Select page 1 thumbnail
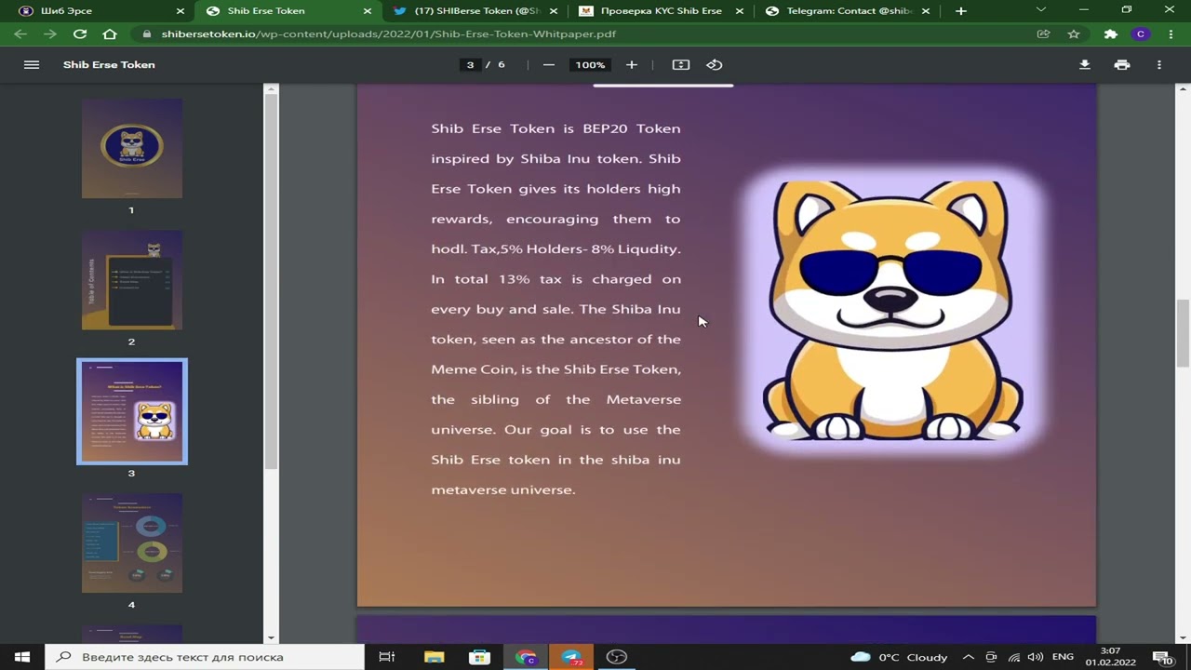 (x=132, y=148)
